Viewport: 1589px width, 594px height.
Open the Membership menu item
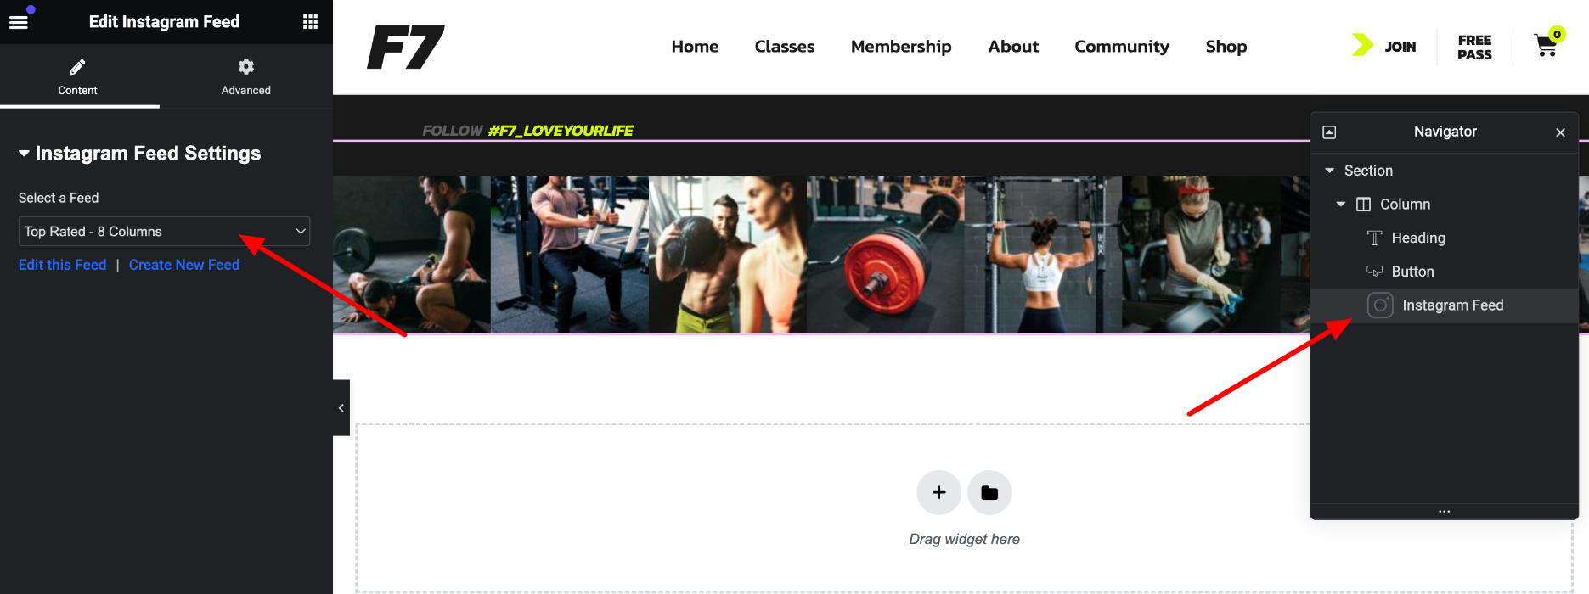pyautogui.click(x=901, y=47)
